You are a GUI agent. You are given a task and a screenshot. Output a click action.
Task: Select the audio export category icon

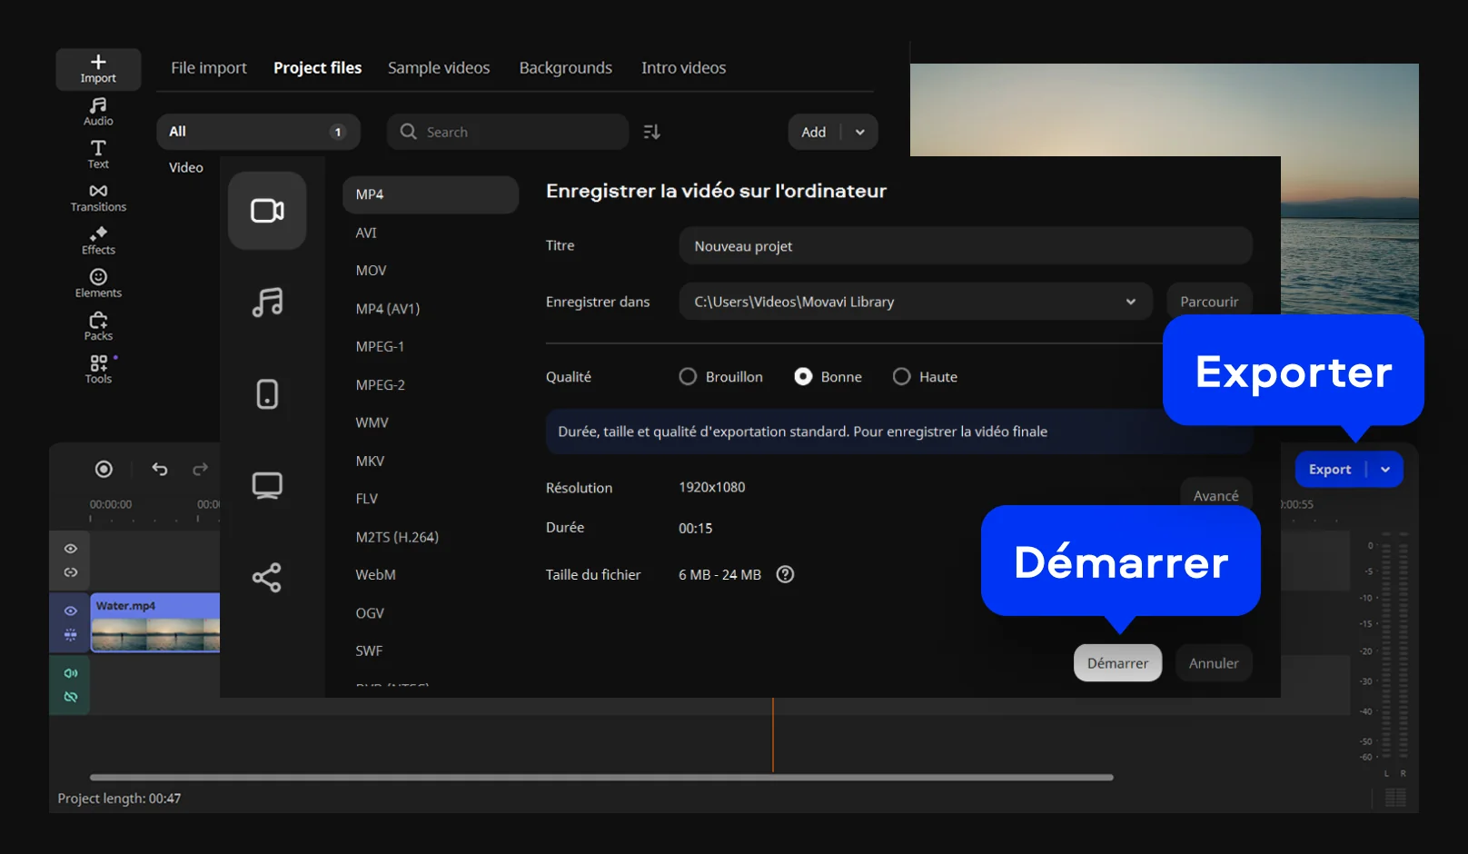267,302
